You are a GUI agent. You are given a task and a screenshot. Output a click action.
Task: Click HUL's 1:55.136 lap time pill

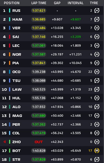(39, 98)
